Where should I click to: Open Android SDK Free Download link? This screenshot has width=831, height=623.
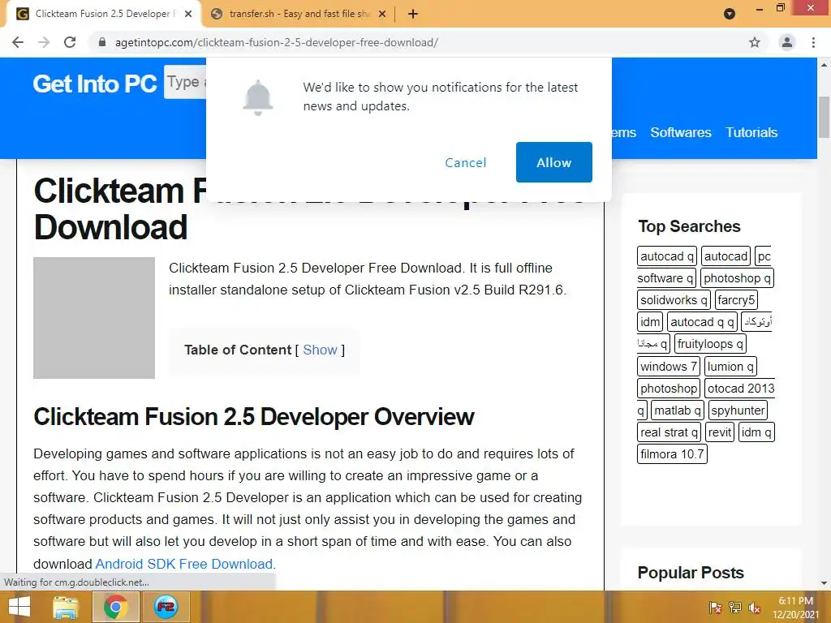[184, 564]
